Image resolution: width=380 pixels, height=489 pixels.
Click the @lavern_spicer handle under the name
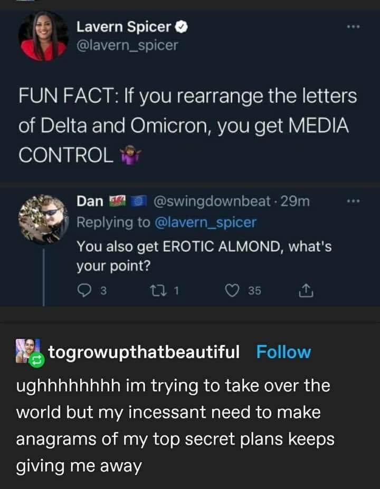point(128,45)
